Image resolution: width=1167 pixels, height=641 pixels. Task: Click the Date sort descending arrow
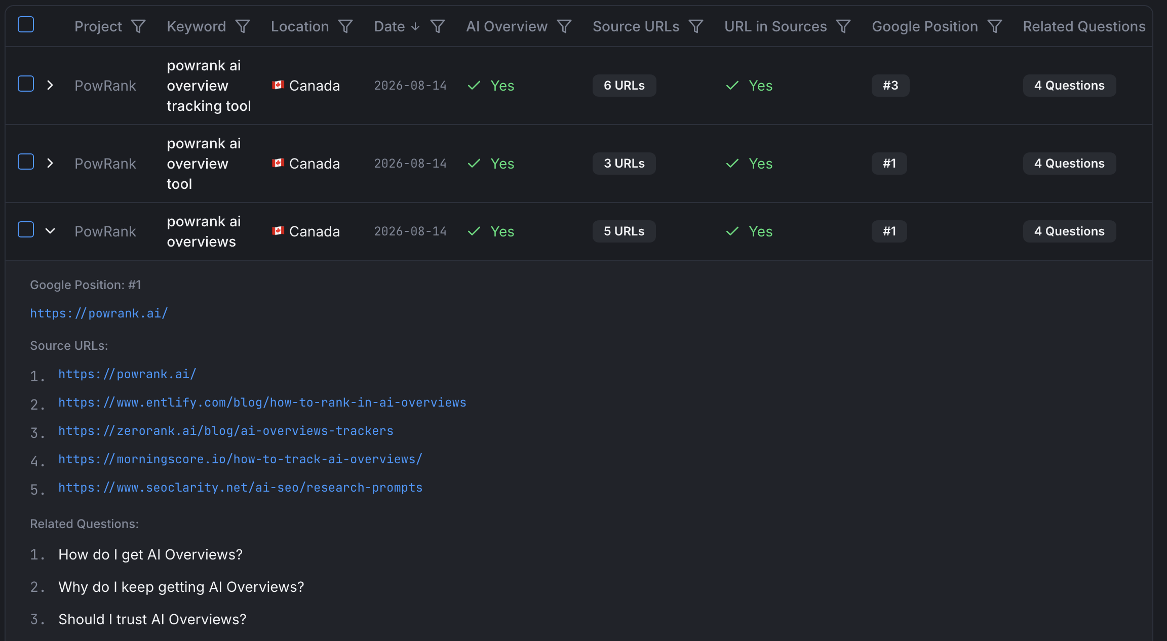pos(415,26)
